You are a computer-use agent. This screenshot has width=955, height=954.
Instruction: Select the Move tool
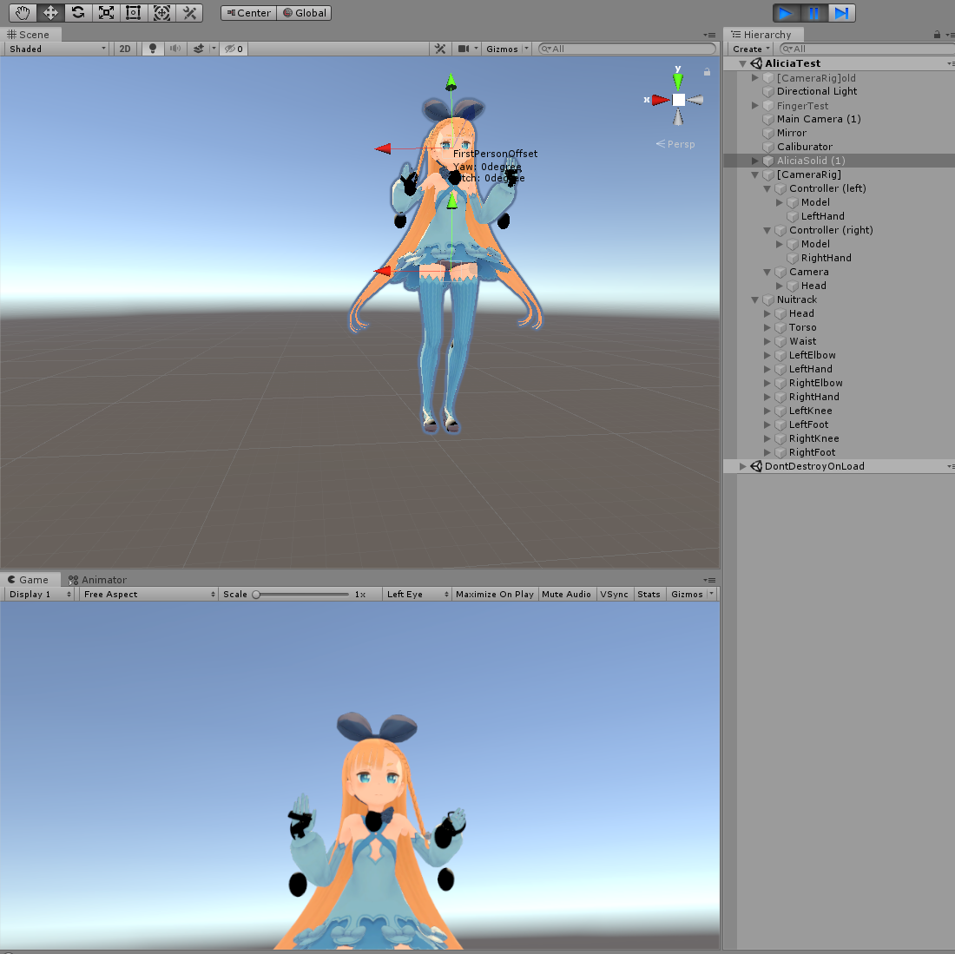coord(50,13)
